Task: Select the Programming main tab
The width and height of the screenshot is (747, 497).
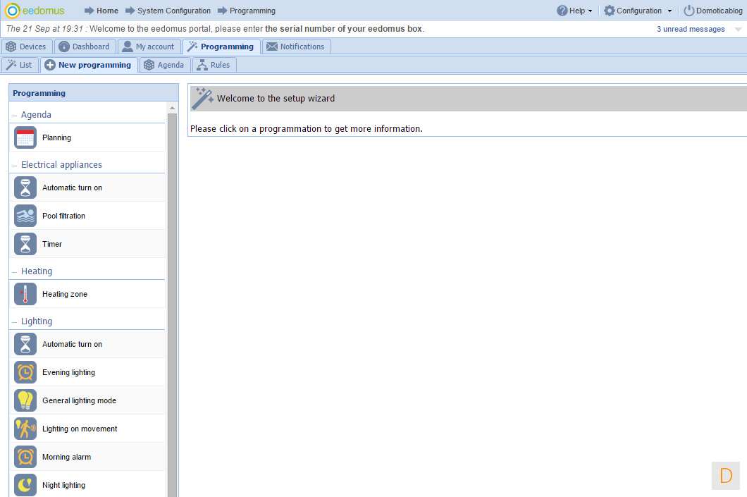Action: tap(221, 47)
